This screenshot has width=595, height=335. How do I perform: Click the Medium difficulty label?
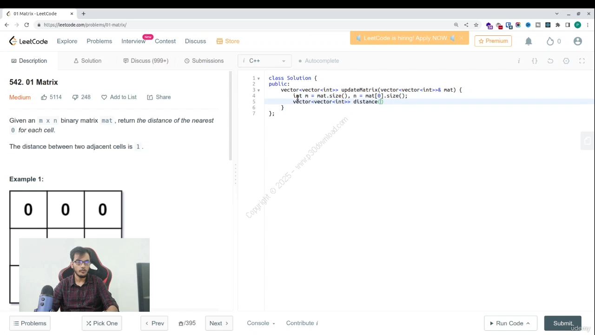20,97
